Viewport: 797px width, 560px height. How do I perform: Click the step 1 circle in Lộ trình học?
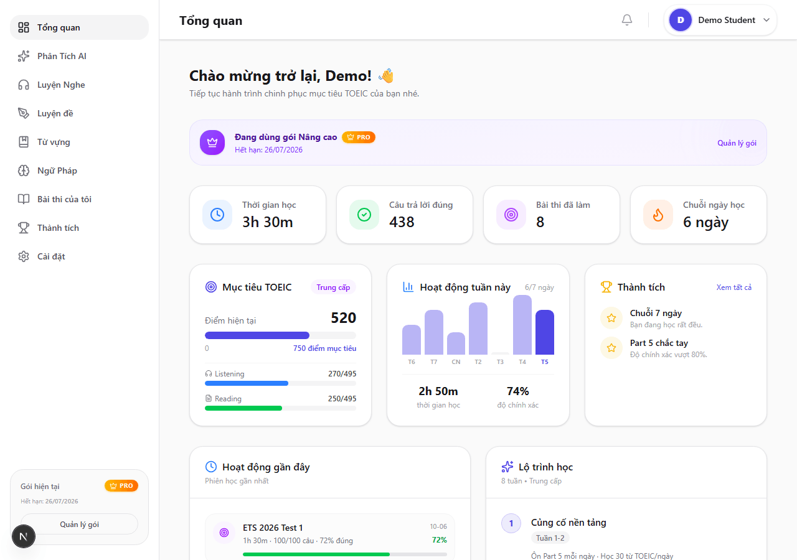click(x=511, y=523)
